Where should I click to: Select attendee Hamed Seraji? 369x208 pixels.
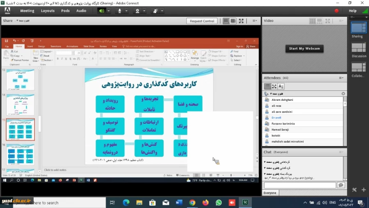tap(303, 129)
